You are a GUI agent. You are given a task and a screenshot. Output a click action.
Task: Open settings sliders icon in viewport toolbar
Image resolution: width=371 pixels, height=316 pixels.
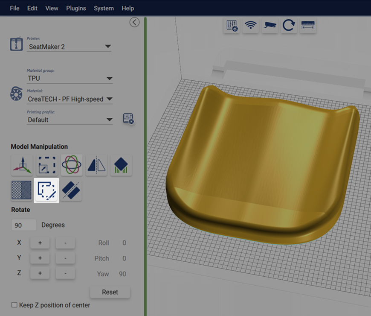[x=232, y=25]
